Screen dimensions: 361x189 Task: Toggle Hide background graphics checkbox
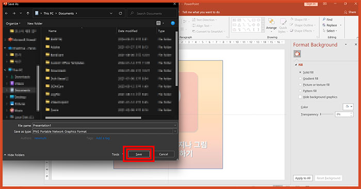coord(300,97)
